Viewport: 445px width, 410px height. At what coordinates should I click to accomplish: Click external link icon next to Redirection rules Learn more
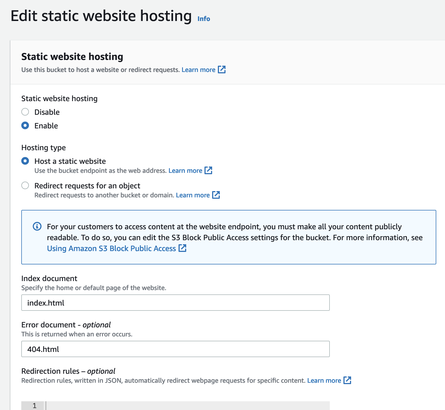tap(347, 380)
